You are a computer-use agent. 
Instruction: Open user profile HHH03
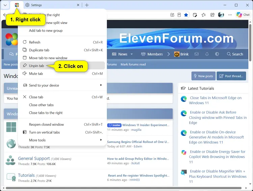point(135,180)
